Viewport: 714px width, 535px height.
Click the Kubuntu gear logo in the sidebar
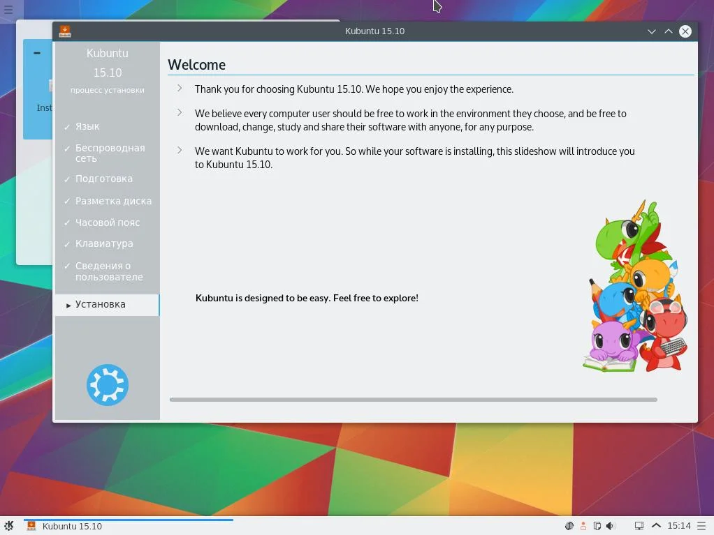pyautogui.click(x=108, y=385)
